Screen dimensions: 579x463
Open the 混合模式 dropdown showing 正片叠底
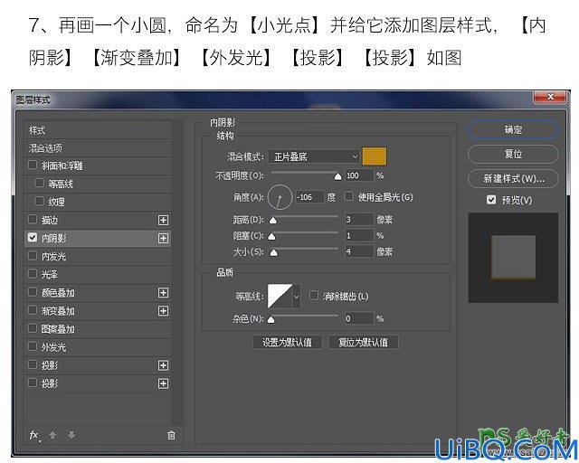click(x=314, y=156)
